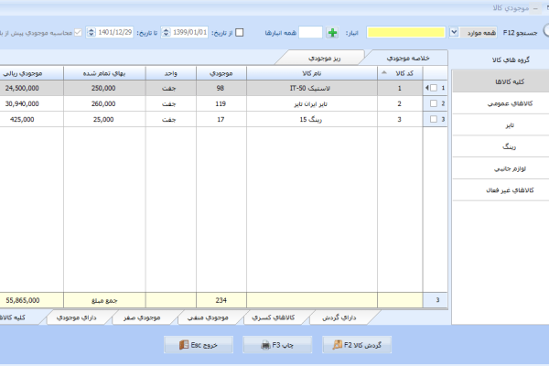This screenshot has height=366, width=549.
Task: Click the رینگ 15 product name cell
Action: [x=312, y=120]
